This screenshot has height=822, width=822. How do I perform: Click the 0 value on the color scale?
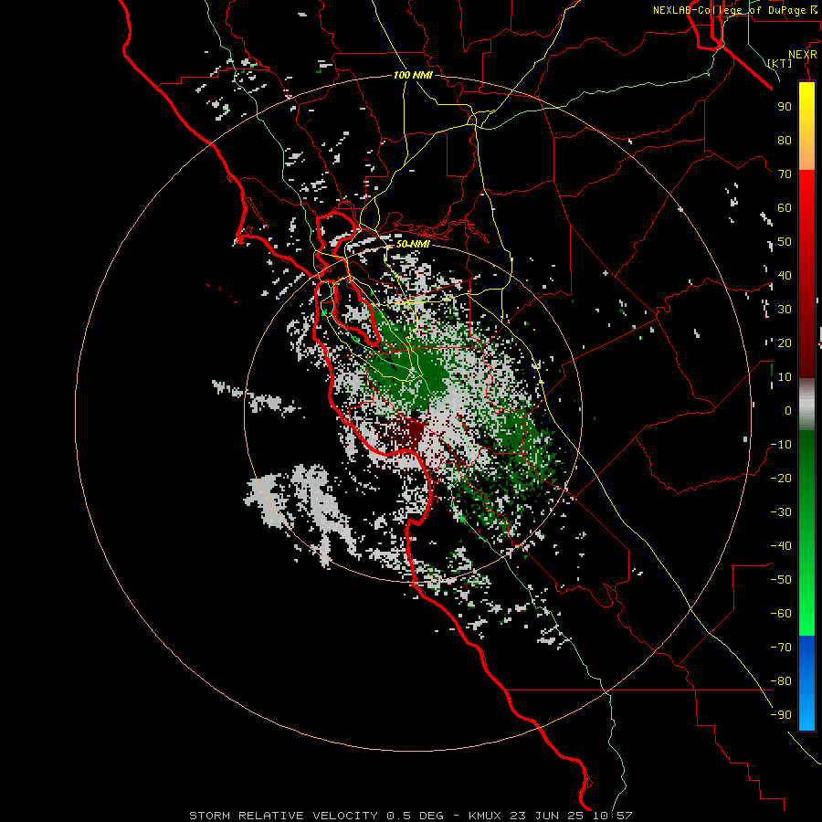tap(788, 411)
